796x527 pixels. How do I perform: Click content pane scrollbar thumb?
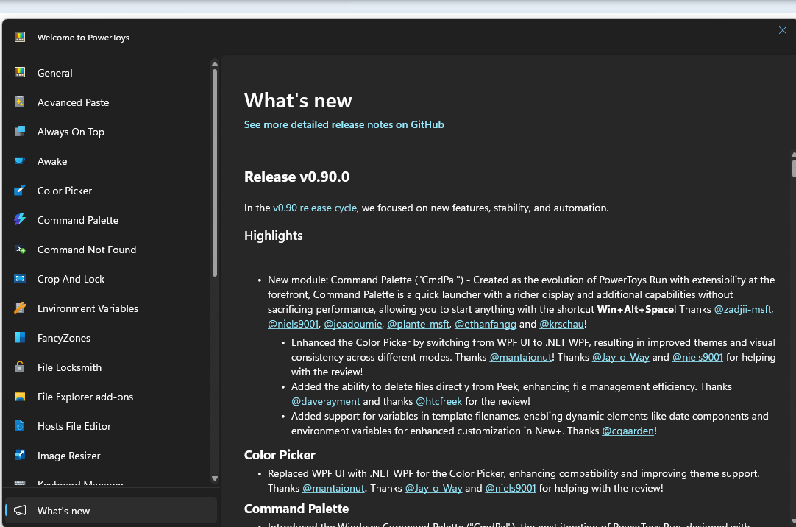[794, 168]
